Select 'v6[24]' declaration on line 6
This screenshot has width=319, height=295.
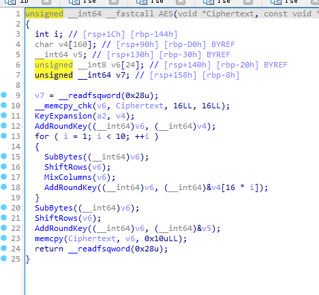coord(125,65)
